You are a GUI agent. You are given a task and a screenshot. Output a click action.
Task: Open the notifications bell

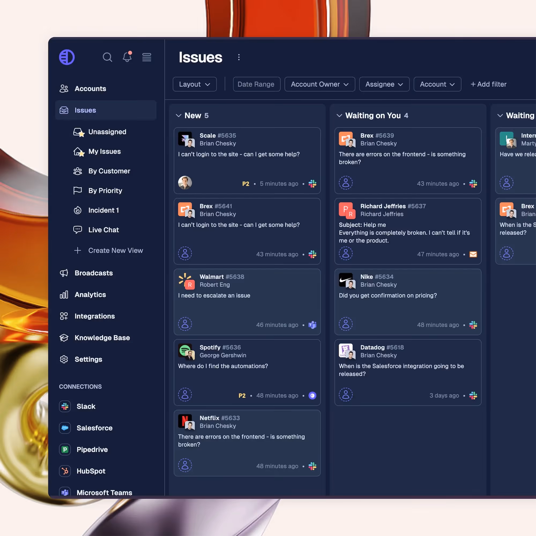pos(127,57)
